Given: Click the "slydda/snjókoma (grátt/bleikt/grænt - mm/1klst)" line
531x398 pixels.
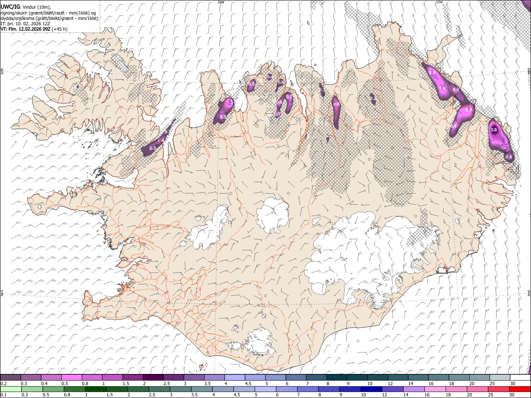Looking at the screenshot, I should coord(49,18).
